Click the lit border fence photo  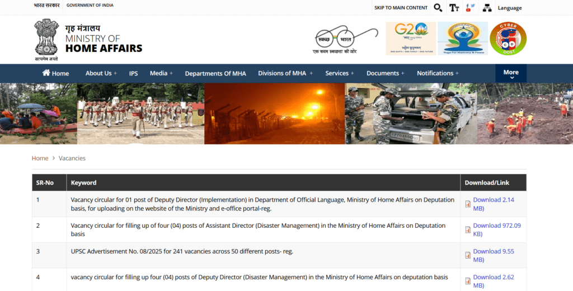(274, 113)
